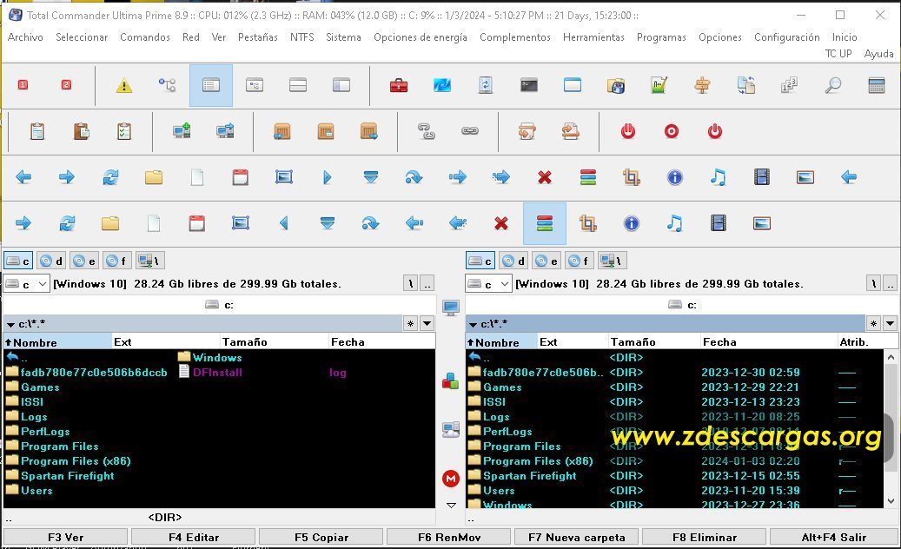The height and width of the screenshot is (549, 901).
Task: Toggle the highlighted colored bars icon
Action: pos(544,223)
